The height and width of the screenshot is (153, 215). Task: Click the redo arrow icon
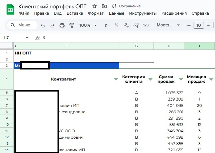52,25
